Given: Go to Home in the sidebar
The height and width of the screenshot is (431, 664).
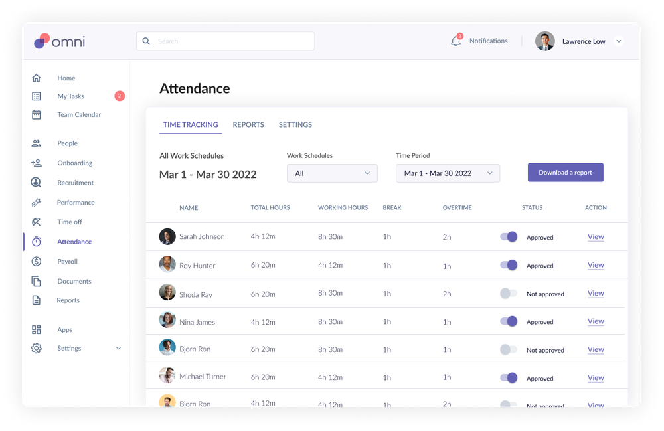Looking at the screenshot, I should tap(66, 78).
